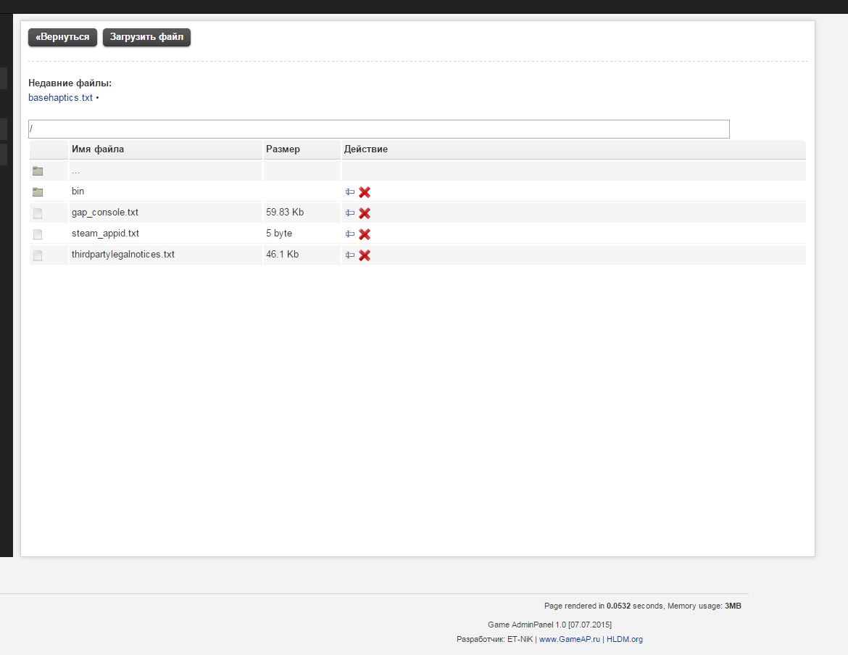Click the rename icon for bin folder
The height and width of the screenshot is (655, 848).
[x=350, y=192]
